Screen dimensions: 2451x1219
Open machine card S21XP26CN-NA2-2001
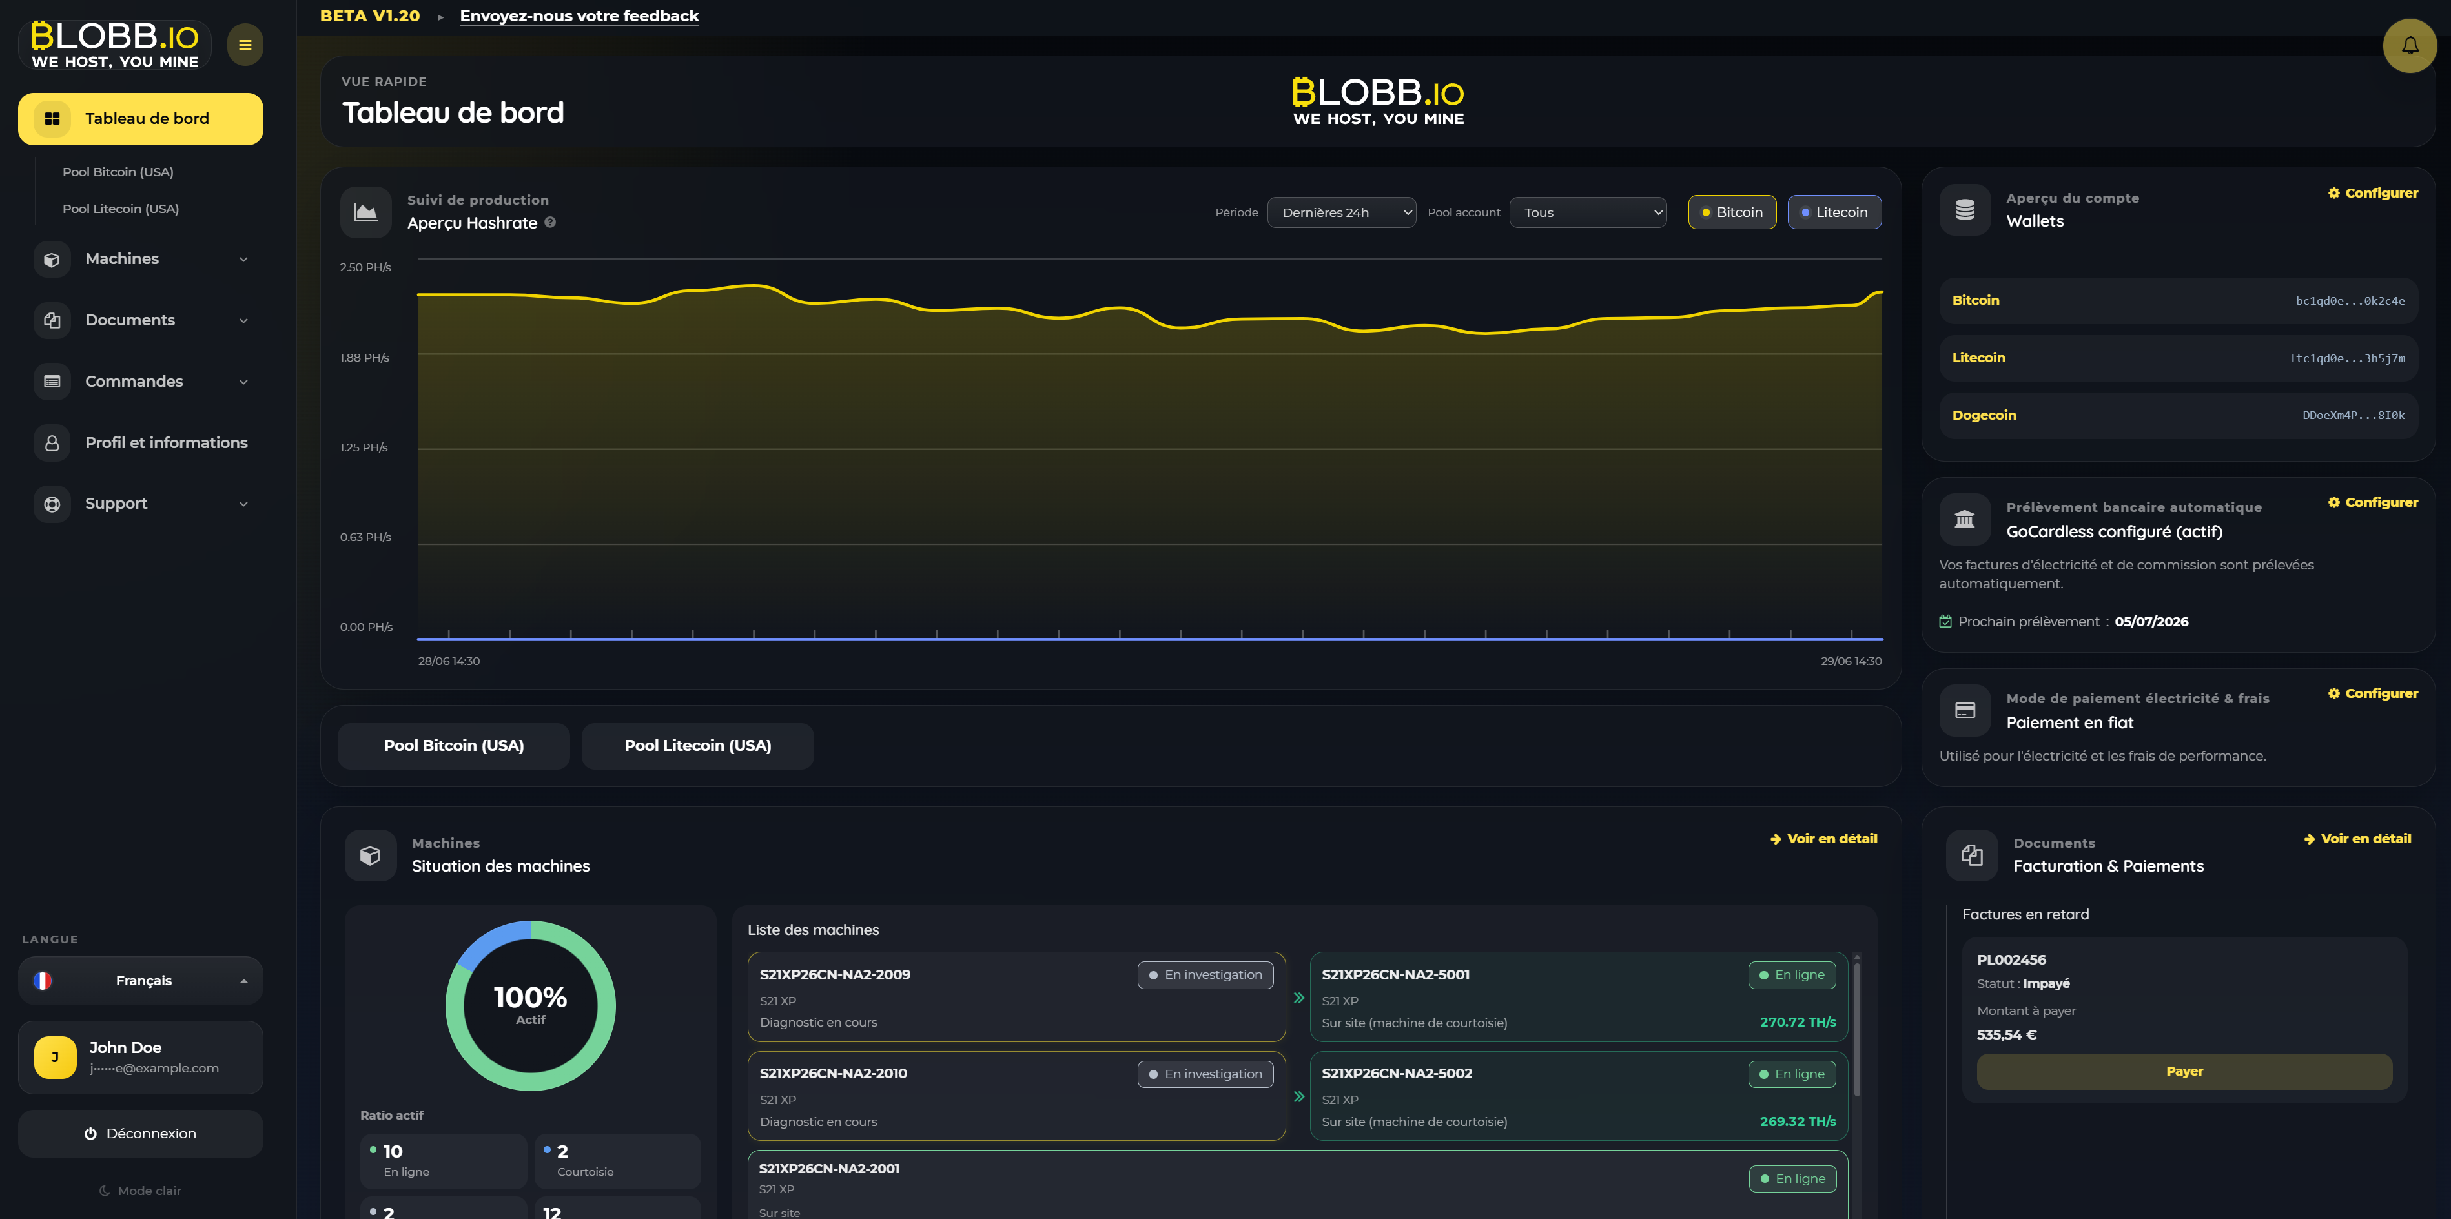point(1298,1185)
